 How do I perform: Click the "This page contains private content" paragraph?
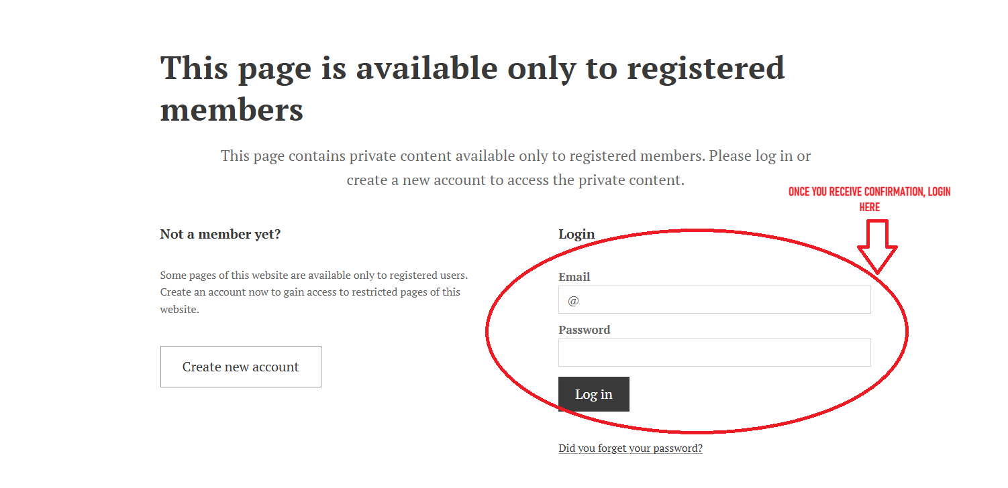click(515, 156)
